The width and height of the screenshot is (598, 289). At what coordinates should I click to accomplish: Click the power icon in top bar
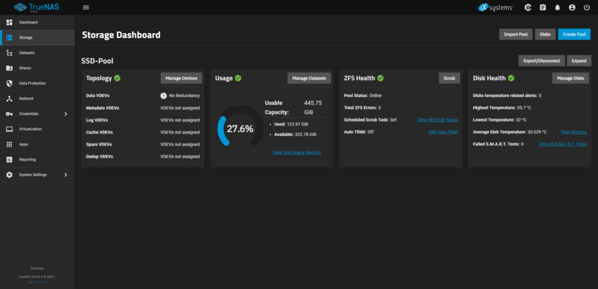tap(586, 8)
